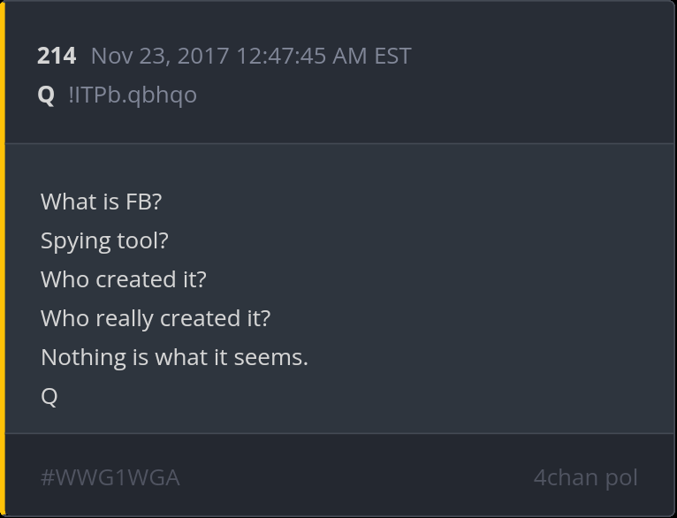Click the "Spying tool?" line
This screenshot has height=518, width=677.
pyautogui.click(x=104, y=240)
